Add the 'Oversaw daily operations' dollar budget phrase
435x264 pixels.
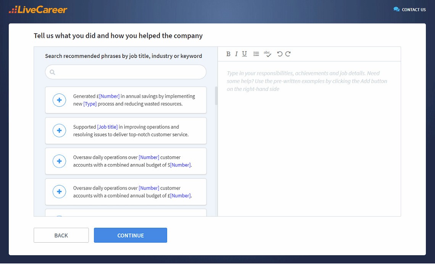pos(59,161)
